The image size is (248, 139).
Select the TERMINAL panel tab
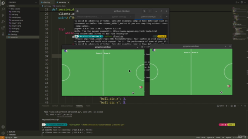click(x=79, y=106)
